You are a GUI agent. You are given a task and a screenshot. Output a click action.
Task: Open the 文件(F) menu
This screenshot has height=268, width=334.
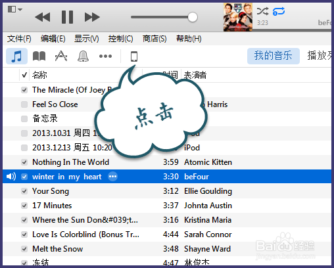(x=19, y=39)
